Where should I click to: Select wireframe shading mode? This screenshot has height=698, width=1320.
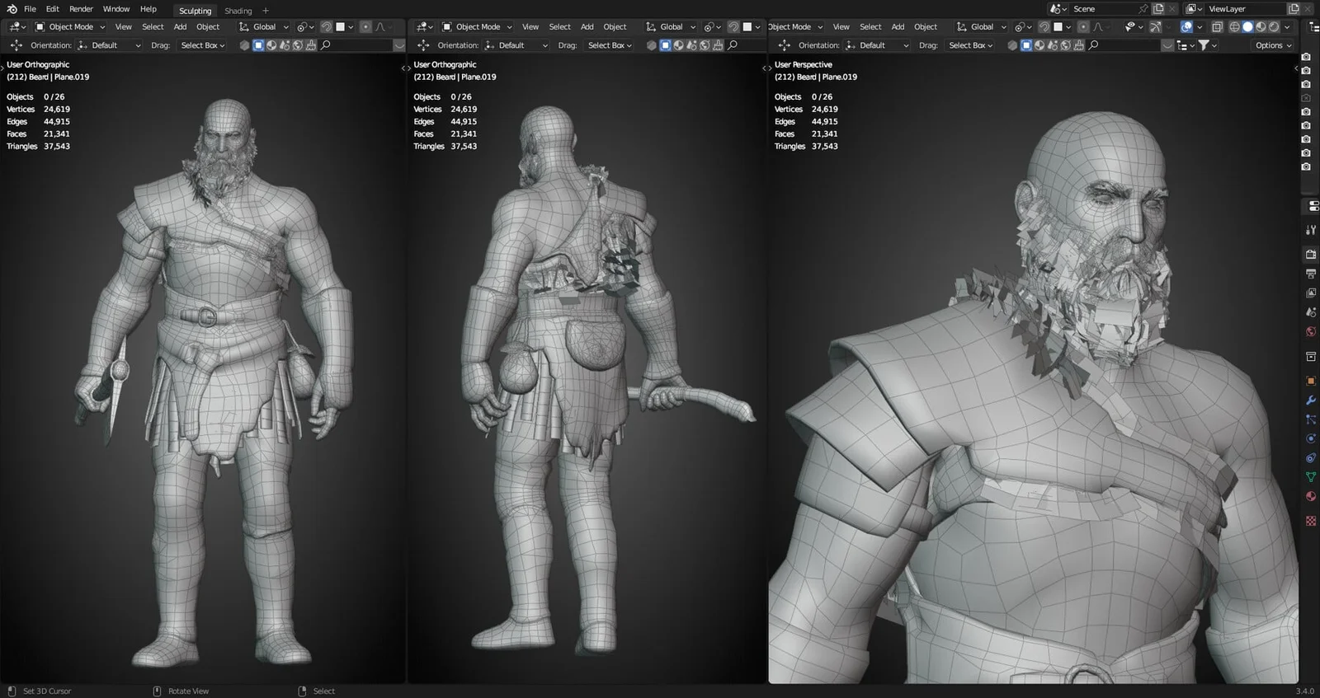pyautogui.click(x=1234, y=26)
